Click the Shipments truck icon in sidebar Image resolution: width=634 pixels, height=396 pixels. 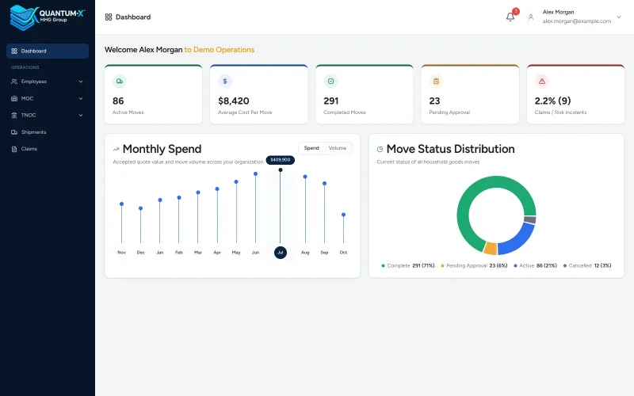point(14,132)
